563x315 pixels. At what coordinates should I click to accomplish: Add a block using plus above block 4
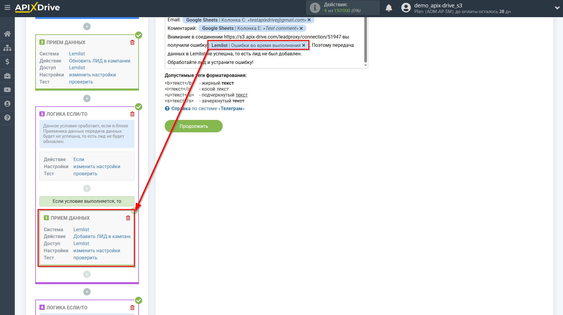pos(87,292)
